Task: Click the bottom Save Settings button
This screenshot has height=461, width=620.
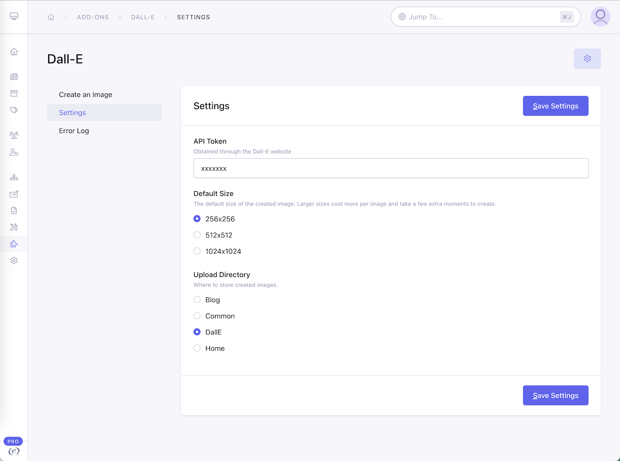Action: click(x=556, y=395)
